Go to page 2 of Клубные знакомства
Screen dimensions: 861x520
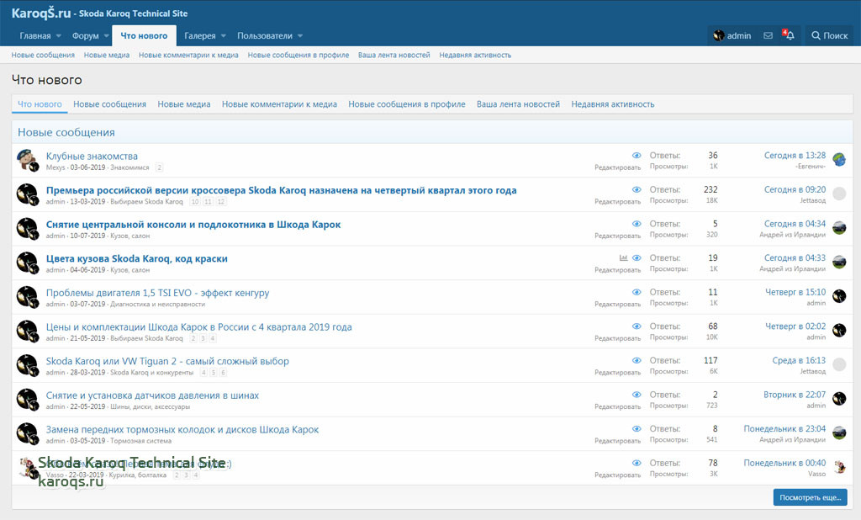159,167
